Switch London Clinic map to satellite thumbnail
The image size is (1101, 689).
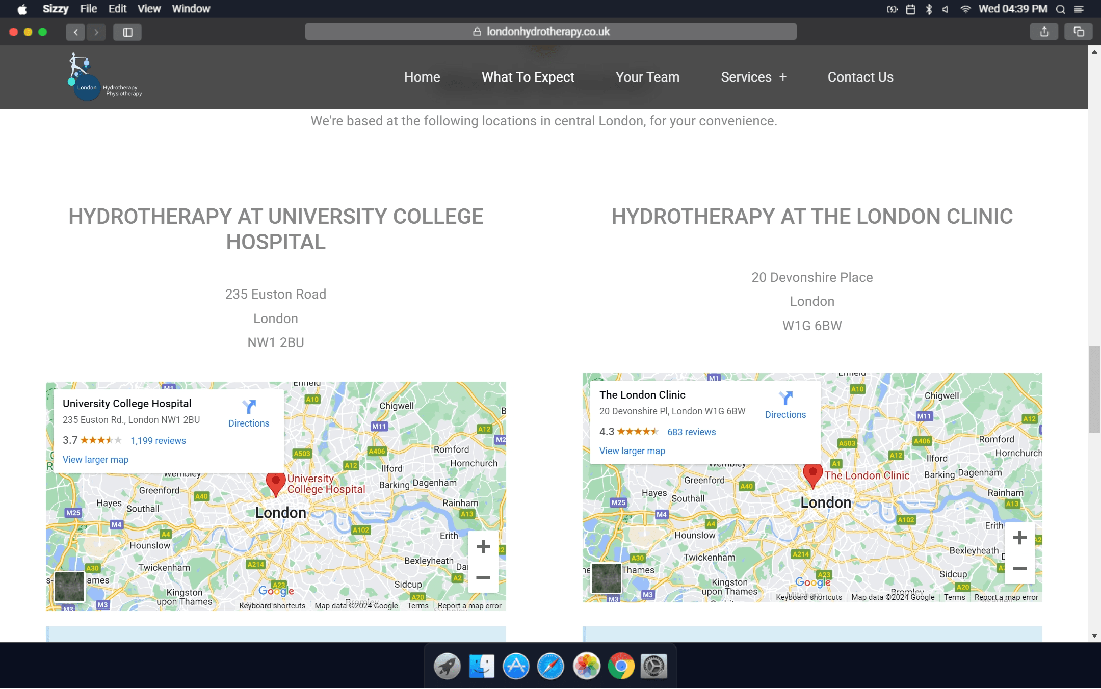[x=606, y=577]
